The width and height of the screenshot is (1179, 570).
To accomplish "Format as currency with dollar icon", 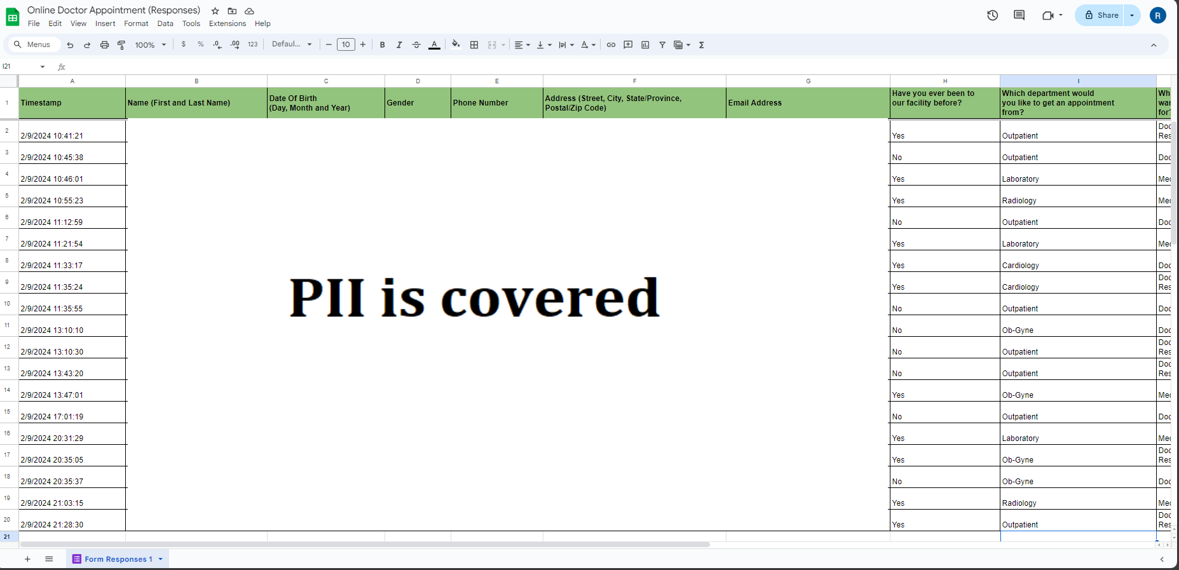I will [184, 44].
